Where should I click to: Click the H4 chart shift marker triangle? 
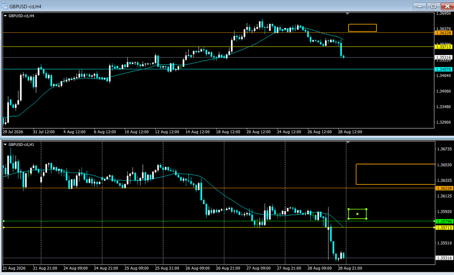tap(348, 14)
